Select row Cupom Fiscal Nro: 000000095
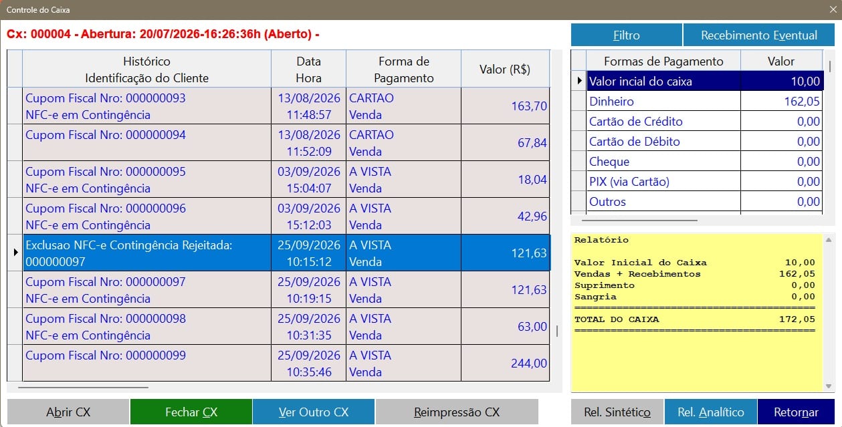This screenshot has height=427, width=842. [x=278, y=180]
